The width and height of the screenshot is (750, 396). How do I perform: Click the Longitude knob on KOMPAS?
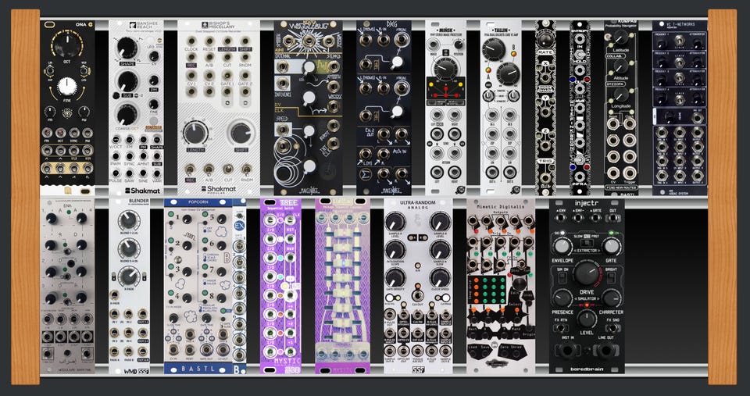tap(621, 95)
